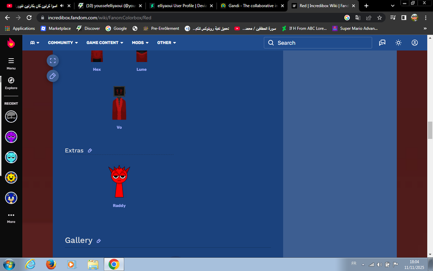The image size is (433, 271).
Task: Switch to elliyaoui User Profile tab
Action: pyautogui.click(x=181, y=6)
